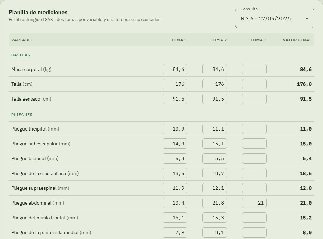Click Toma 3 field for Pliegue bicipital

coord(254,158)
